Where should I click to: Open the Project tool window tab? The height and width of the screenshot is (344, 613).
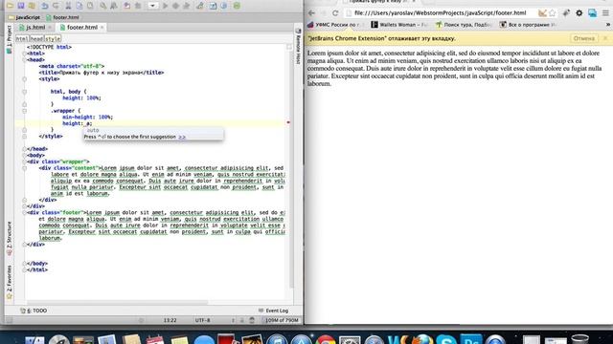coord(10,39)
